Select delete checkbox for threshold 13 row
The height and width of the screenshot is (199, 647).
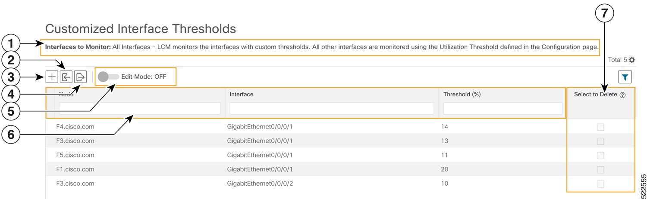(600, 141)
